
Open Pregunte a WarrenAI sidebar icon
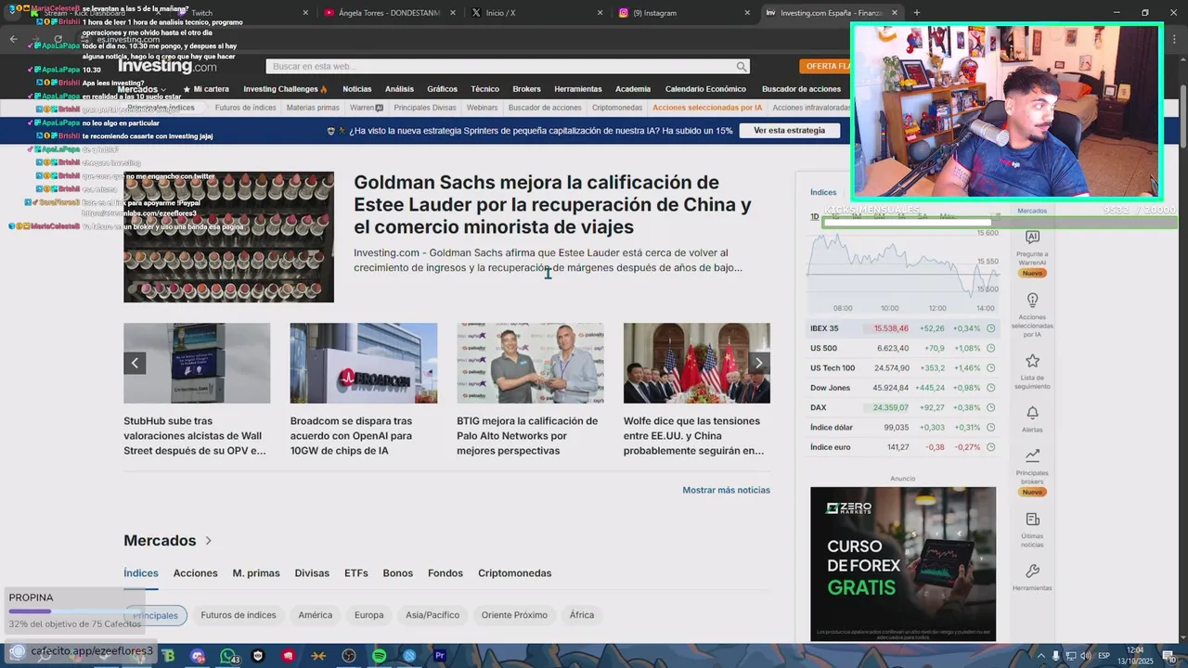click(1032, 238)
